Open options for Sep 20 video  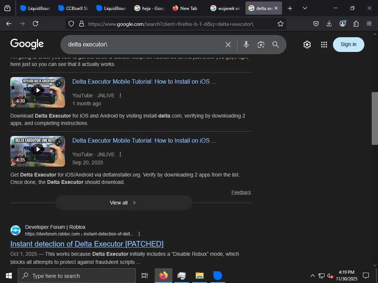(120, 154)
